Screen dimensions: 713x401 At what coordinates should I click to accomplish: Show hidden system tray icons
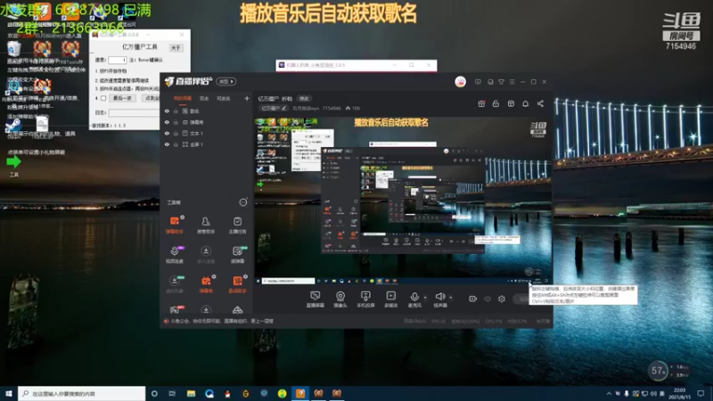[x=609, y=393]
